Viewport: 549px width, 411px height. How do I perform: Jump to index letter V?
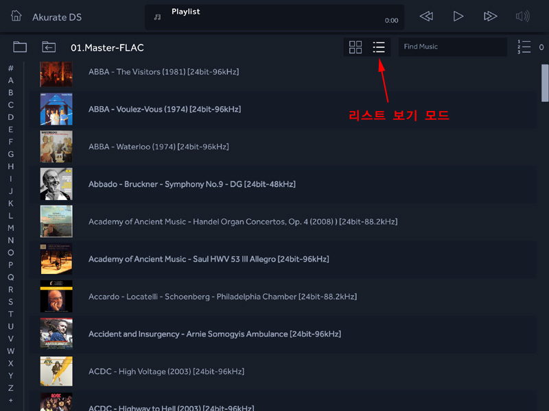[x=11, y=338]
